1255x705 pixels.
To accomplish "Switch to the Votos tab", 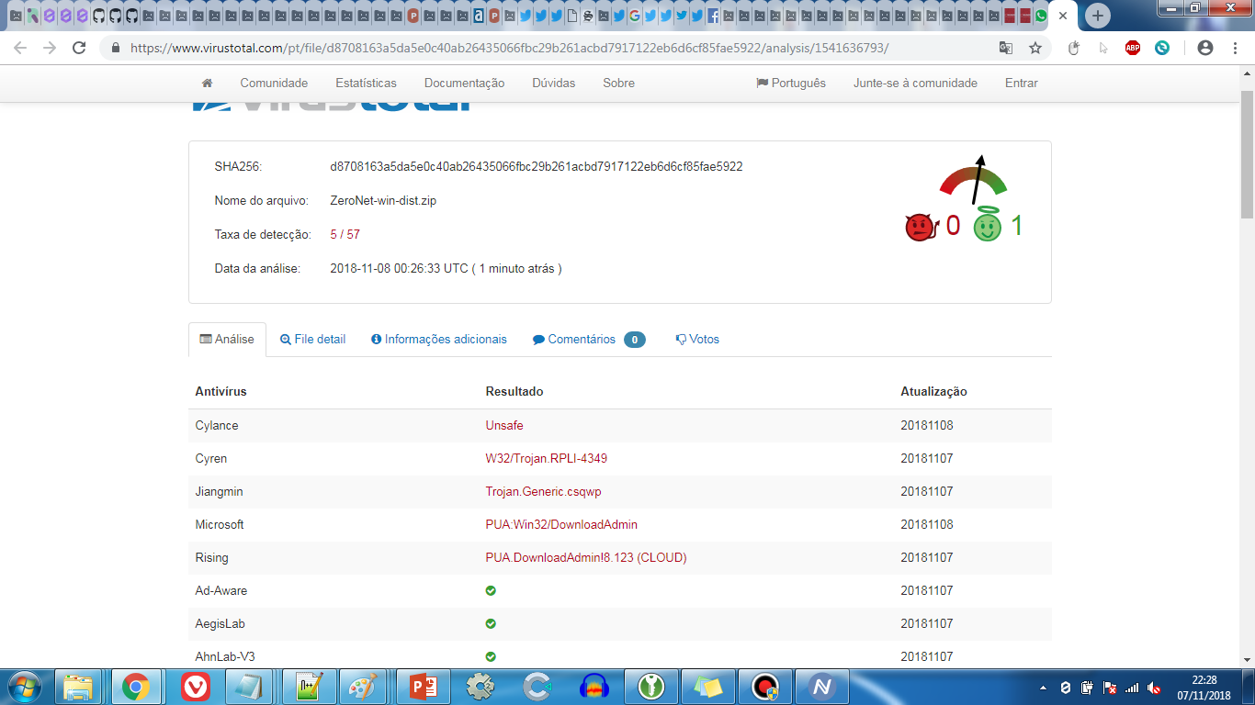I will (x=697, y=340).
